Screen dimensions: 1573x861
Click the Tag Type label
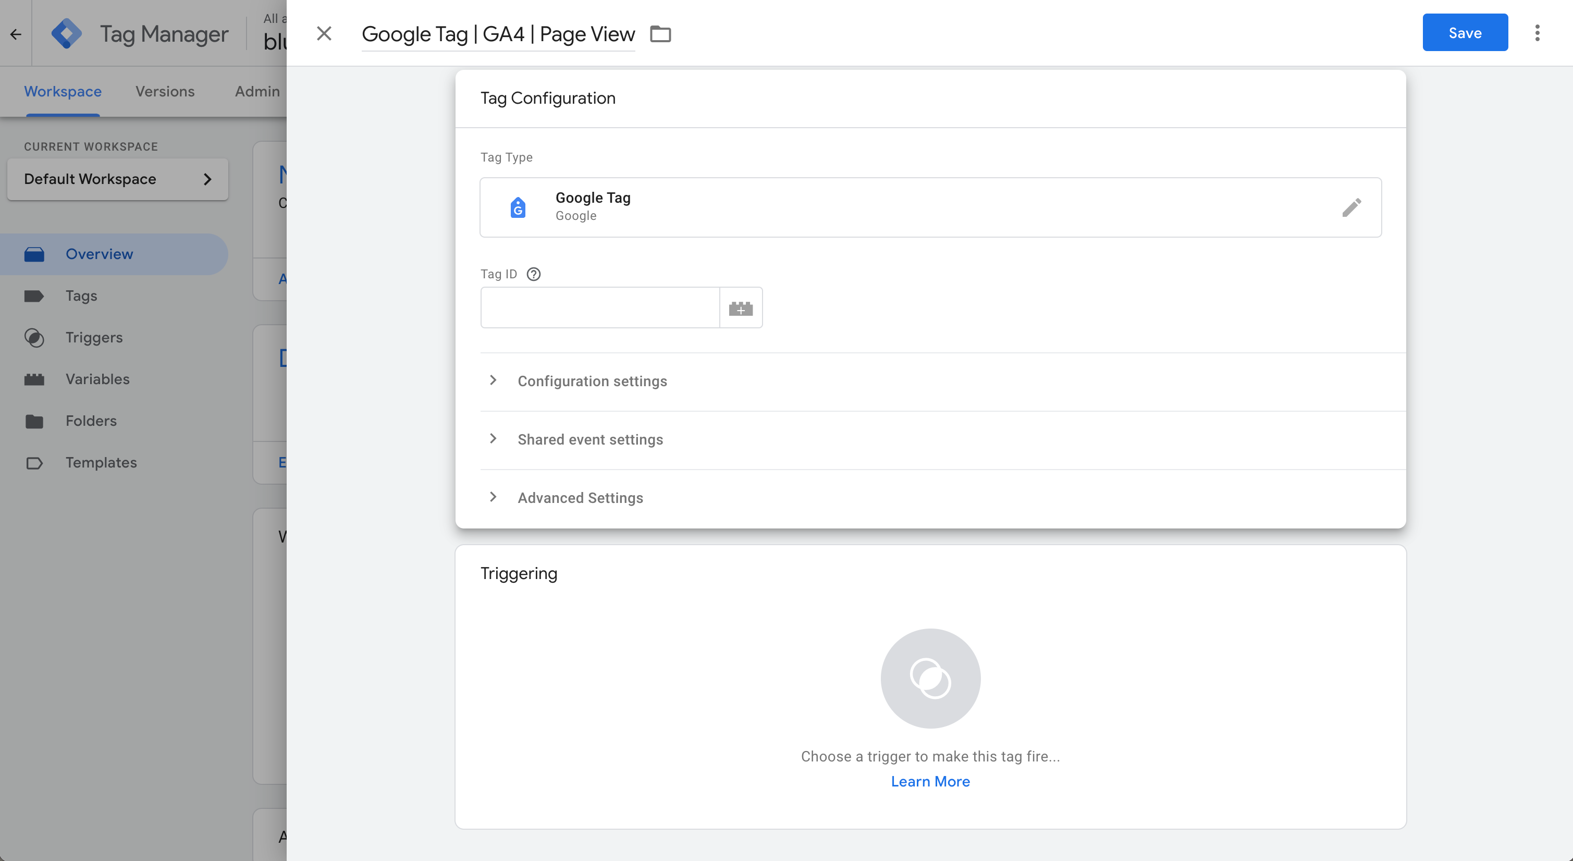point(506,157)
